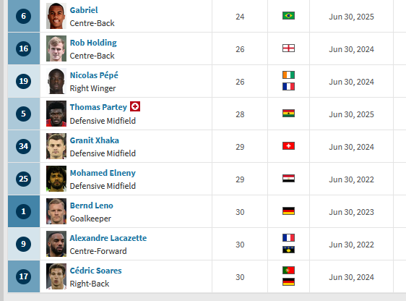Screen dimensions: 406x301
Task: Open Rob Holding's player profile link
Action: (93, 43)
